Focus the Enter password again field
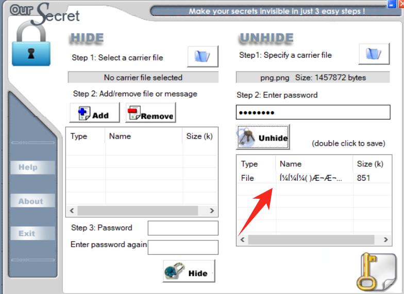The width and height of the screenshot is (404, 294). click(x=183, y=247)
